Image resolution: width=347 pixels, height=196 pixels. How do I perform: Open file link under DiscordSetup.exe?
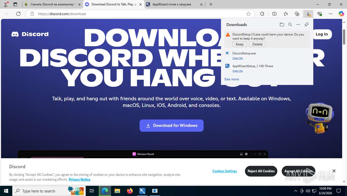pos(238,58)
